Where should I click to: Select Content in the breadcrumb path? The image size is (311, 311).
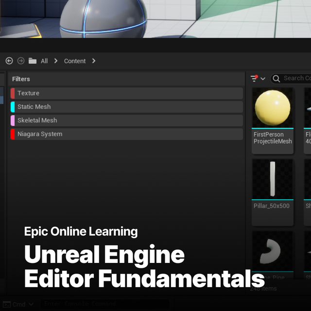[75, 61]
